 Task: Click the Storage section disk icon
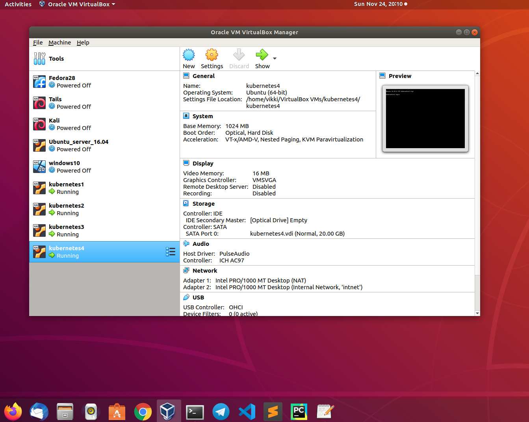point(186,203)
